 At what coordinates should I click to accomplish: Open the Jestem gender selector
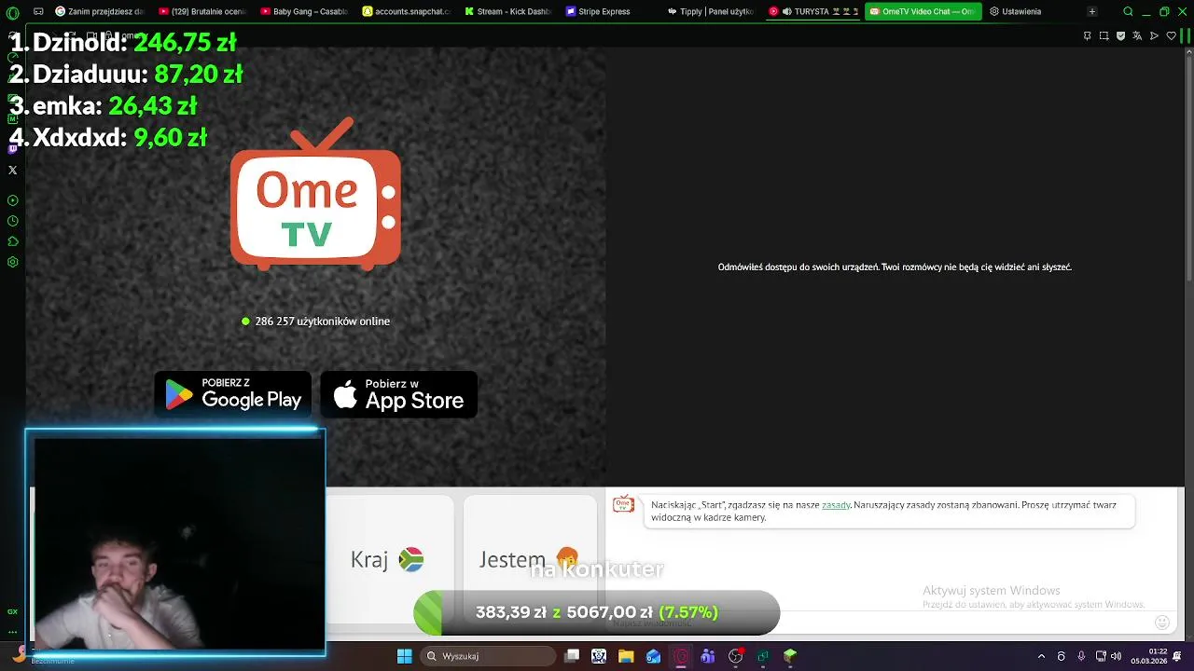529,559
